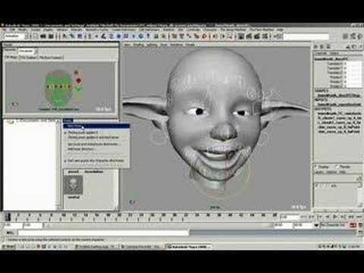Click the status line numeric input field
364x273 pixels.
click(x=306, y=37)
